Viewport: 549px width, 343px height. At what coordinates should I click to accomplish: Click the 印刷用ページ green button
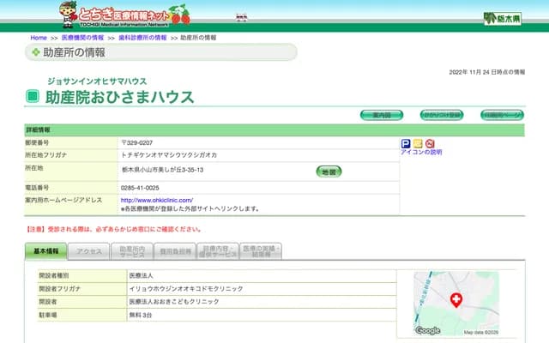(502, 115)
